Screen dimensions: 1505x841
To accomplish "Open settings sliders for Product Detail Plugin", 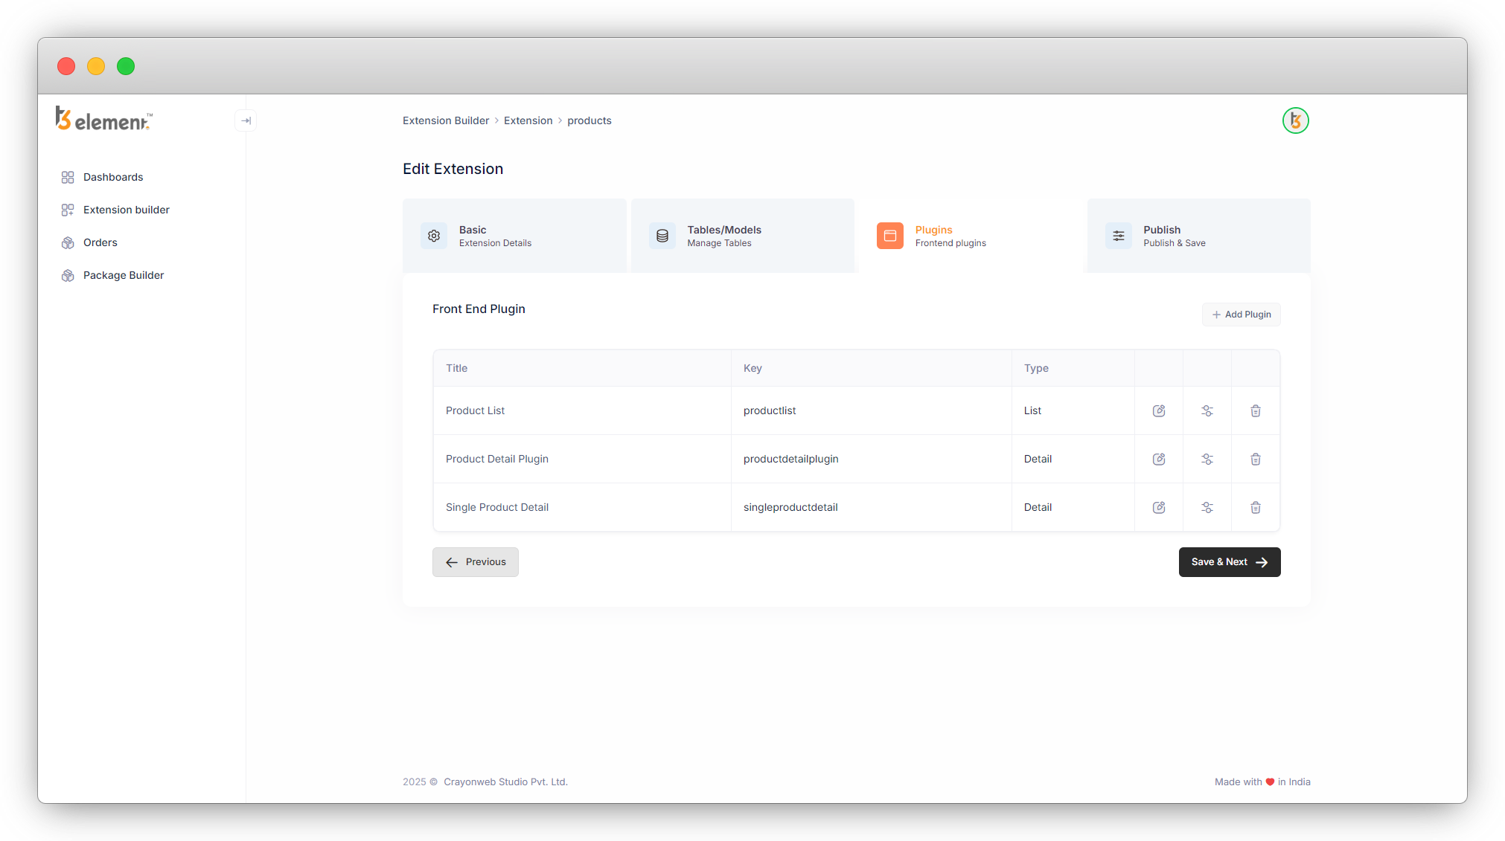I will click(x=1207, y=459).
